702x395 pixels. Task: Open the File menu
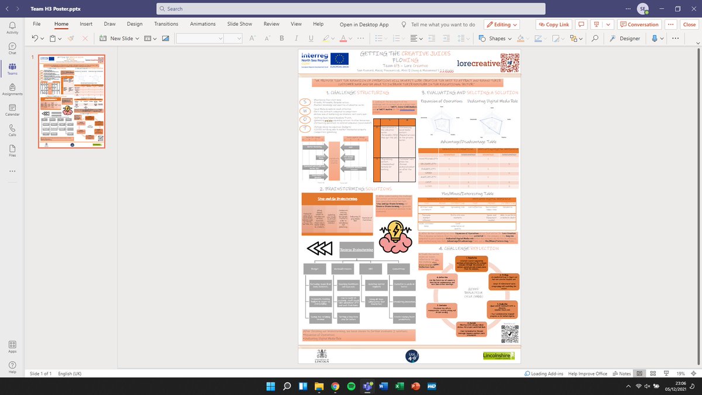click(x=36, y=24)
